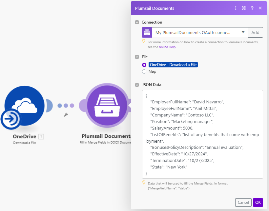Viewport: 269px width, 211px height.
Task: Click the "EmployeeFullName": "Anil Mittal" line
Action: pos(184,109)
